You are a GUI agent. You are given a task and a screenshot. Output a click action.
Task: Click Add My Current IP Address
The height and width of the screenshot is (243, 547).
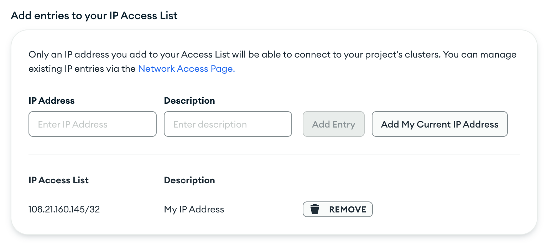pos(439,124)
